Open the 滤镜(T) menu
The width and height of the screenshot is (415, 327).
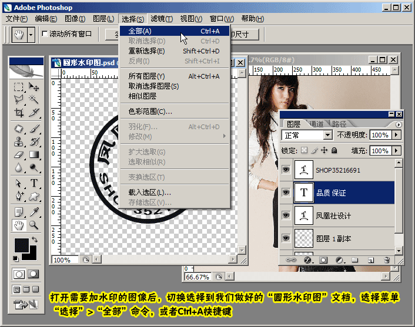(x=162, y=19)
